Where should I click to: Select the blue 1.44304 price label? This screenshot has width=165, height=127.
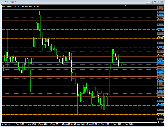[161, 47]
